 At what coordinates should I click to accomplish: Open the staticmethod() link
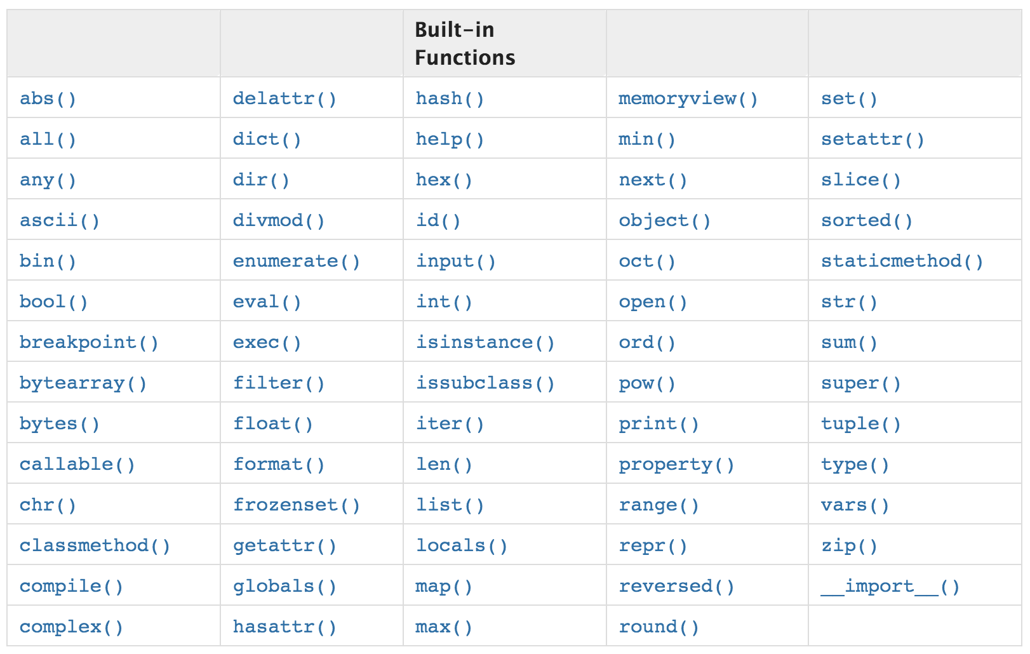point(902,261)
